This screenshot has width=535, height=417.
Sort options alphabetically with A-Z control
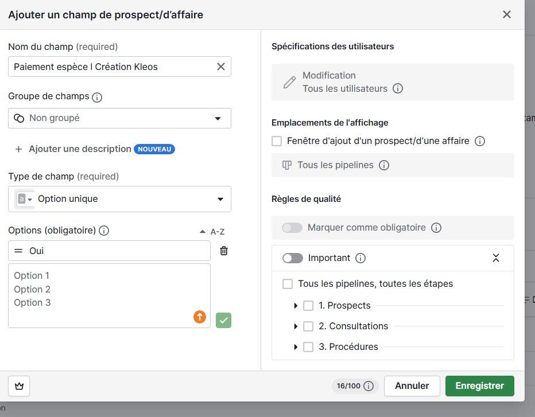coord(217,232)
